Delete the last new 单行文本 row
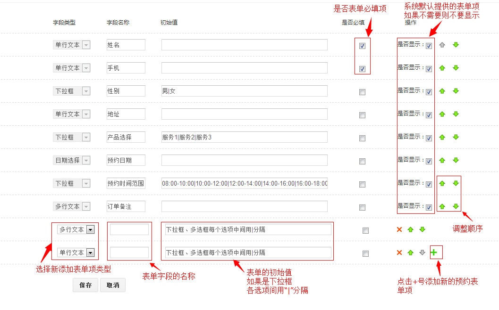Screen dimensions: 499x310 coord(399,253)
